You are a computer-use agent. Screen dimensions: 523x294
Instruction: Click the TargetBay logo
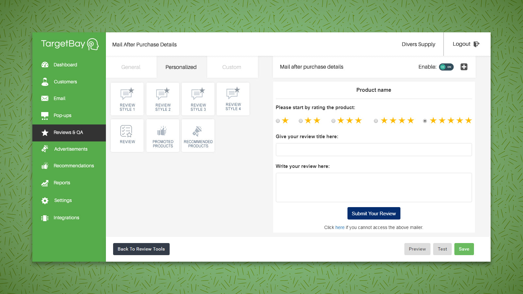[70, 44]
